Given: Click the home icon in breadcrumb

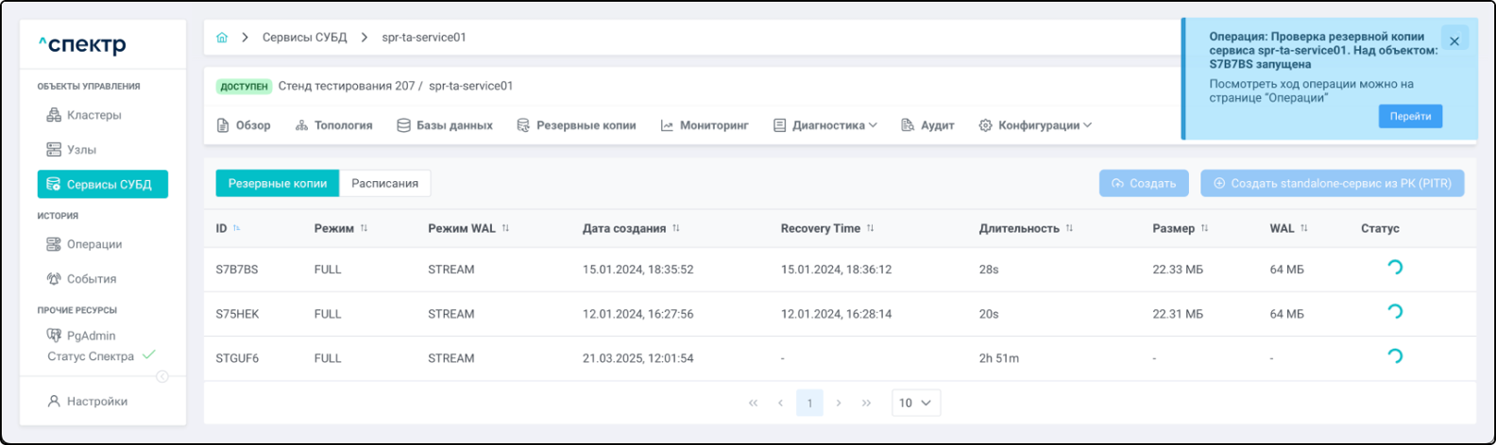Looking at the screenshot, I should pyautogui.click(x=222, y=38).
